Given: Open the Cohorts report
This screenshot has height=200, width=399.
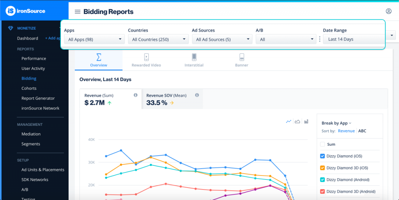Looking at the screenshot, I should [x=29, y=88].
